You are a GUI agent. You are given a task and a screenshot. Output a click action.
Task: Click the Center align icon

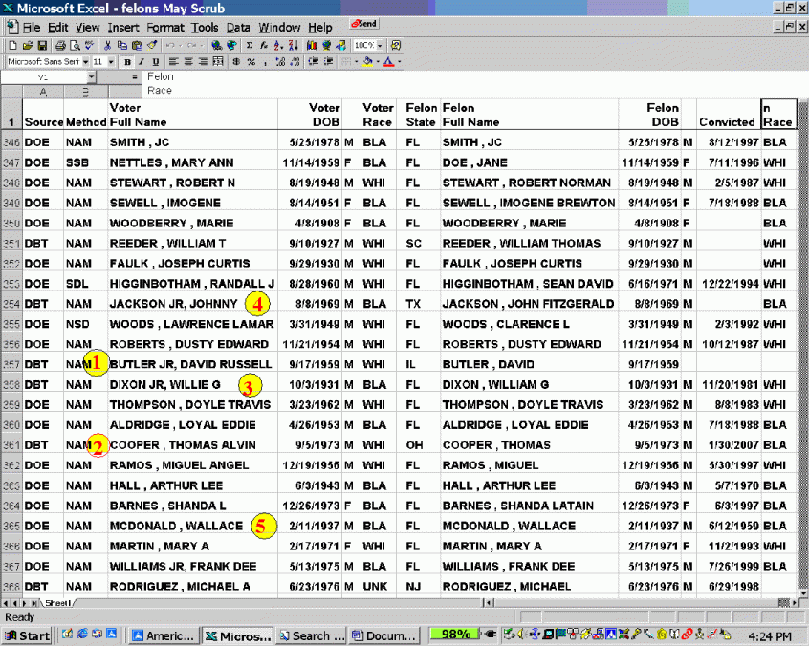click(188, 62)
